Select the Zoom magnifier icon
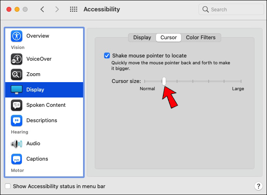 pyautogui.click(x=17, y=74)
